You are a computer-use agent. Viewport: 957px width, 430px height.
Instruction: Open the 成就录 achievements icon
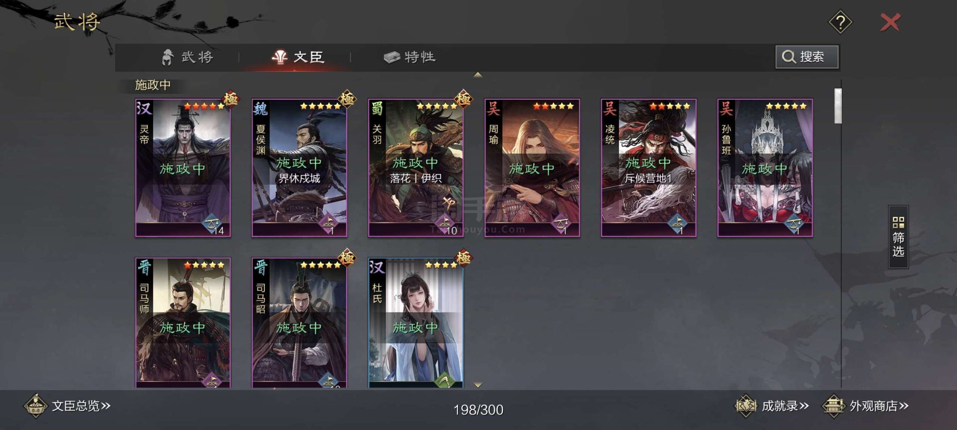[746, 406]
